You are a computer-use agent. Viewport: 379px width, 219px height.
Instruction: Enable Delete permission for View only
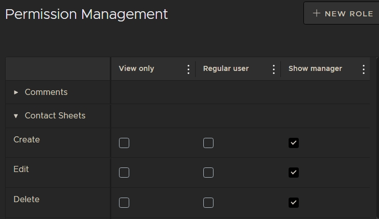[124, 203]
